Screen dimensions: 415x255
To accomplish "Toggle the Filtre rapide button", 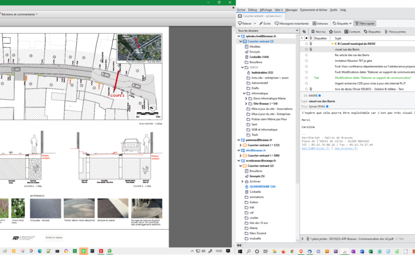I will click(x=365, y=24).
